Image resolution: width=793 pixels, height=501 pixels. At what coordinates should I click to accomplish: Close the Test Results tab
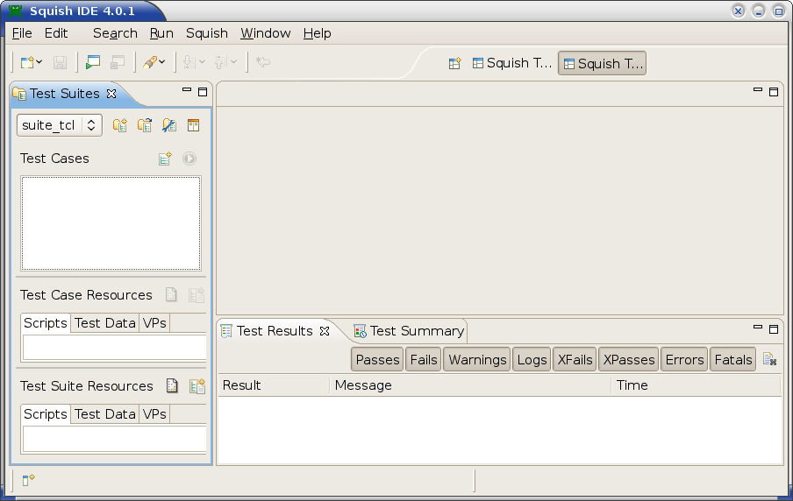(325, 331)
